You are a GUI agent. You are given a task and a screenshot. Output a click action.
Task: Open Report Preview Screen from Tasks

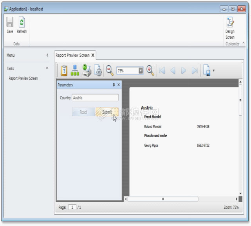(x=23, y=78)
